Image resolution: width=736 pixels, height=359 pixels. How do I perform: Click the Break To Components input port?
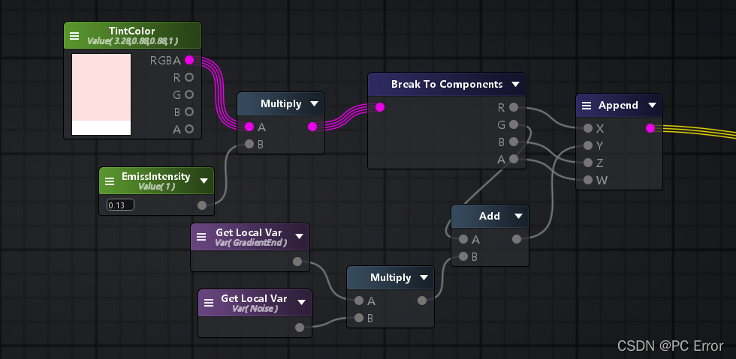(380, 107)
